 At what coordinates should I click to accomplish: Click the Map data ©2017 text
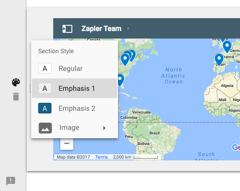pos(73,157)
